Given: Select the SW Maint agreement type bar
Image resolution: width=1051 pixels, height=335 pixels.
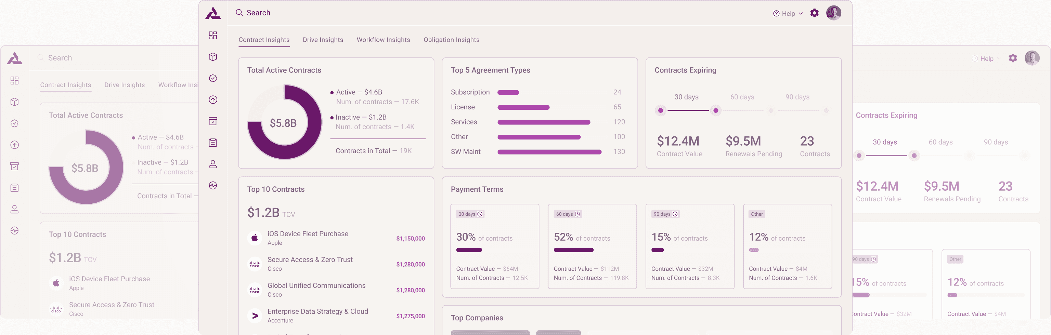Looking at the screenshot, I should [x=549, y=152].
